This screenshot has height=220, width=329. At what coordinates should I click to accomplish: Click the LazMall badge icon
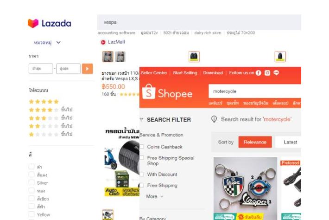[x=103, y=42]
